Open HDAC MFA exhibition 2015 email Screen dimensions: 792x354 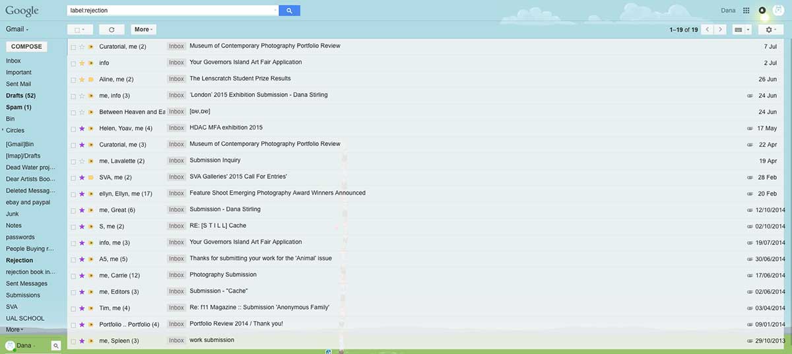click(x=226, y=127)
